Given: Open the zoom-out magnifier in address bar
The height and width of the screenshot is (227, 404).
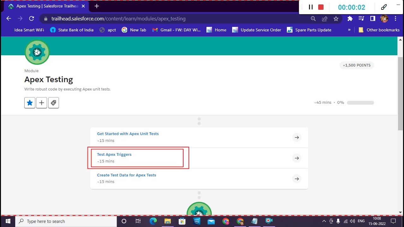Looking at the screenshot, I should click(313, 19).
